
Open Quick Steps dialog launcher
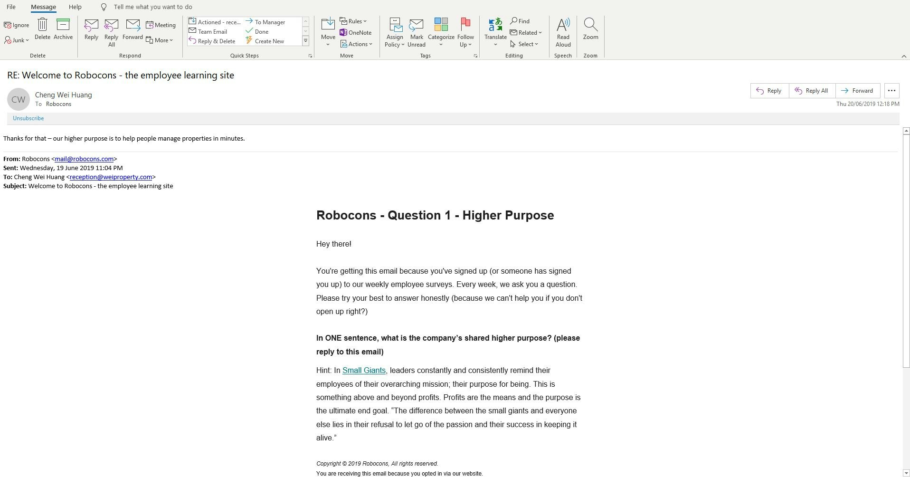click(310, 56)
